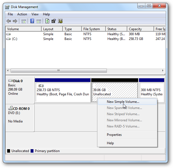Click the grayed New RAID-5 Volume... entry
The image size is (173, 168).
[x=127, y=126]
